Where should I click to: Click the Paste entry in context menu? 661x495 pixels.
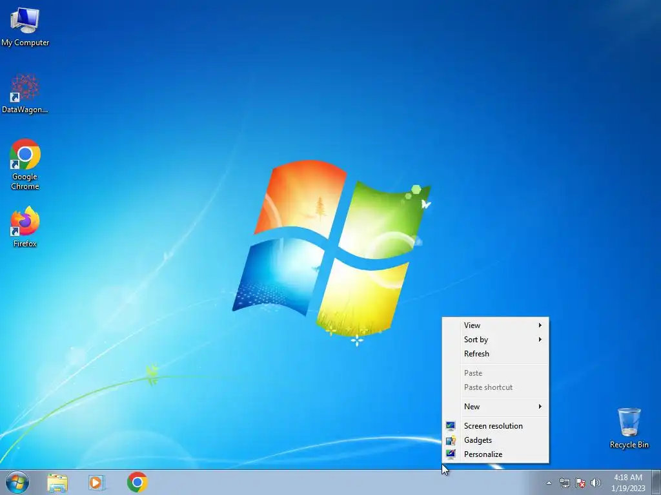(x=495, y=373)
